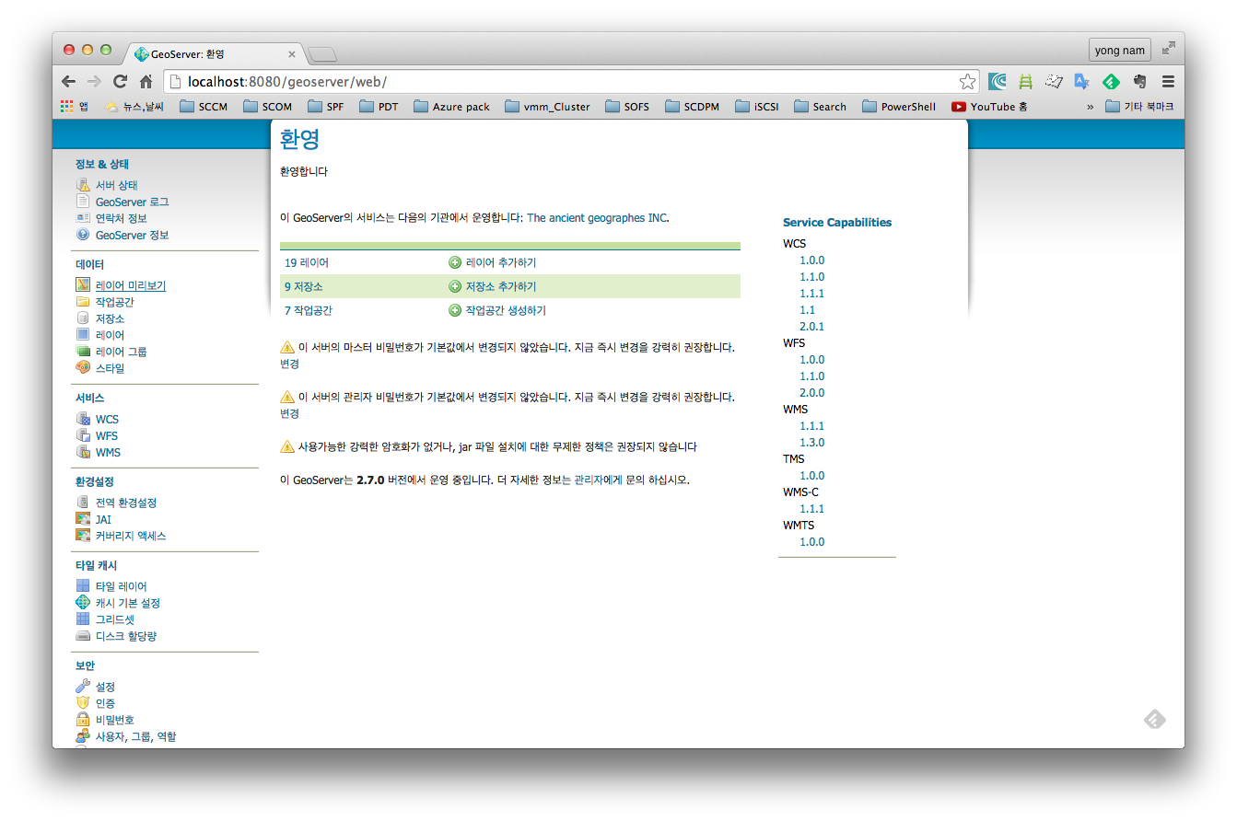Open the 앱 apps shortcut

pyautogui.click(x=75, y=107)
